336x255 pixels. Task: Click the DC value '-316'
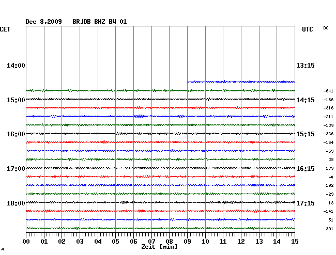point(328,108)
